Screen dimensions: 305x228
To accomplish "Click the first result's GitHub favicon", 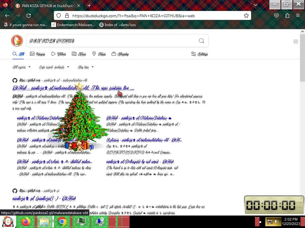I will click(x=15, y=80).
